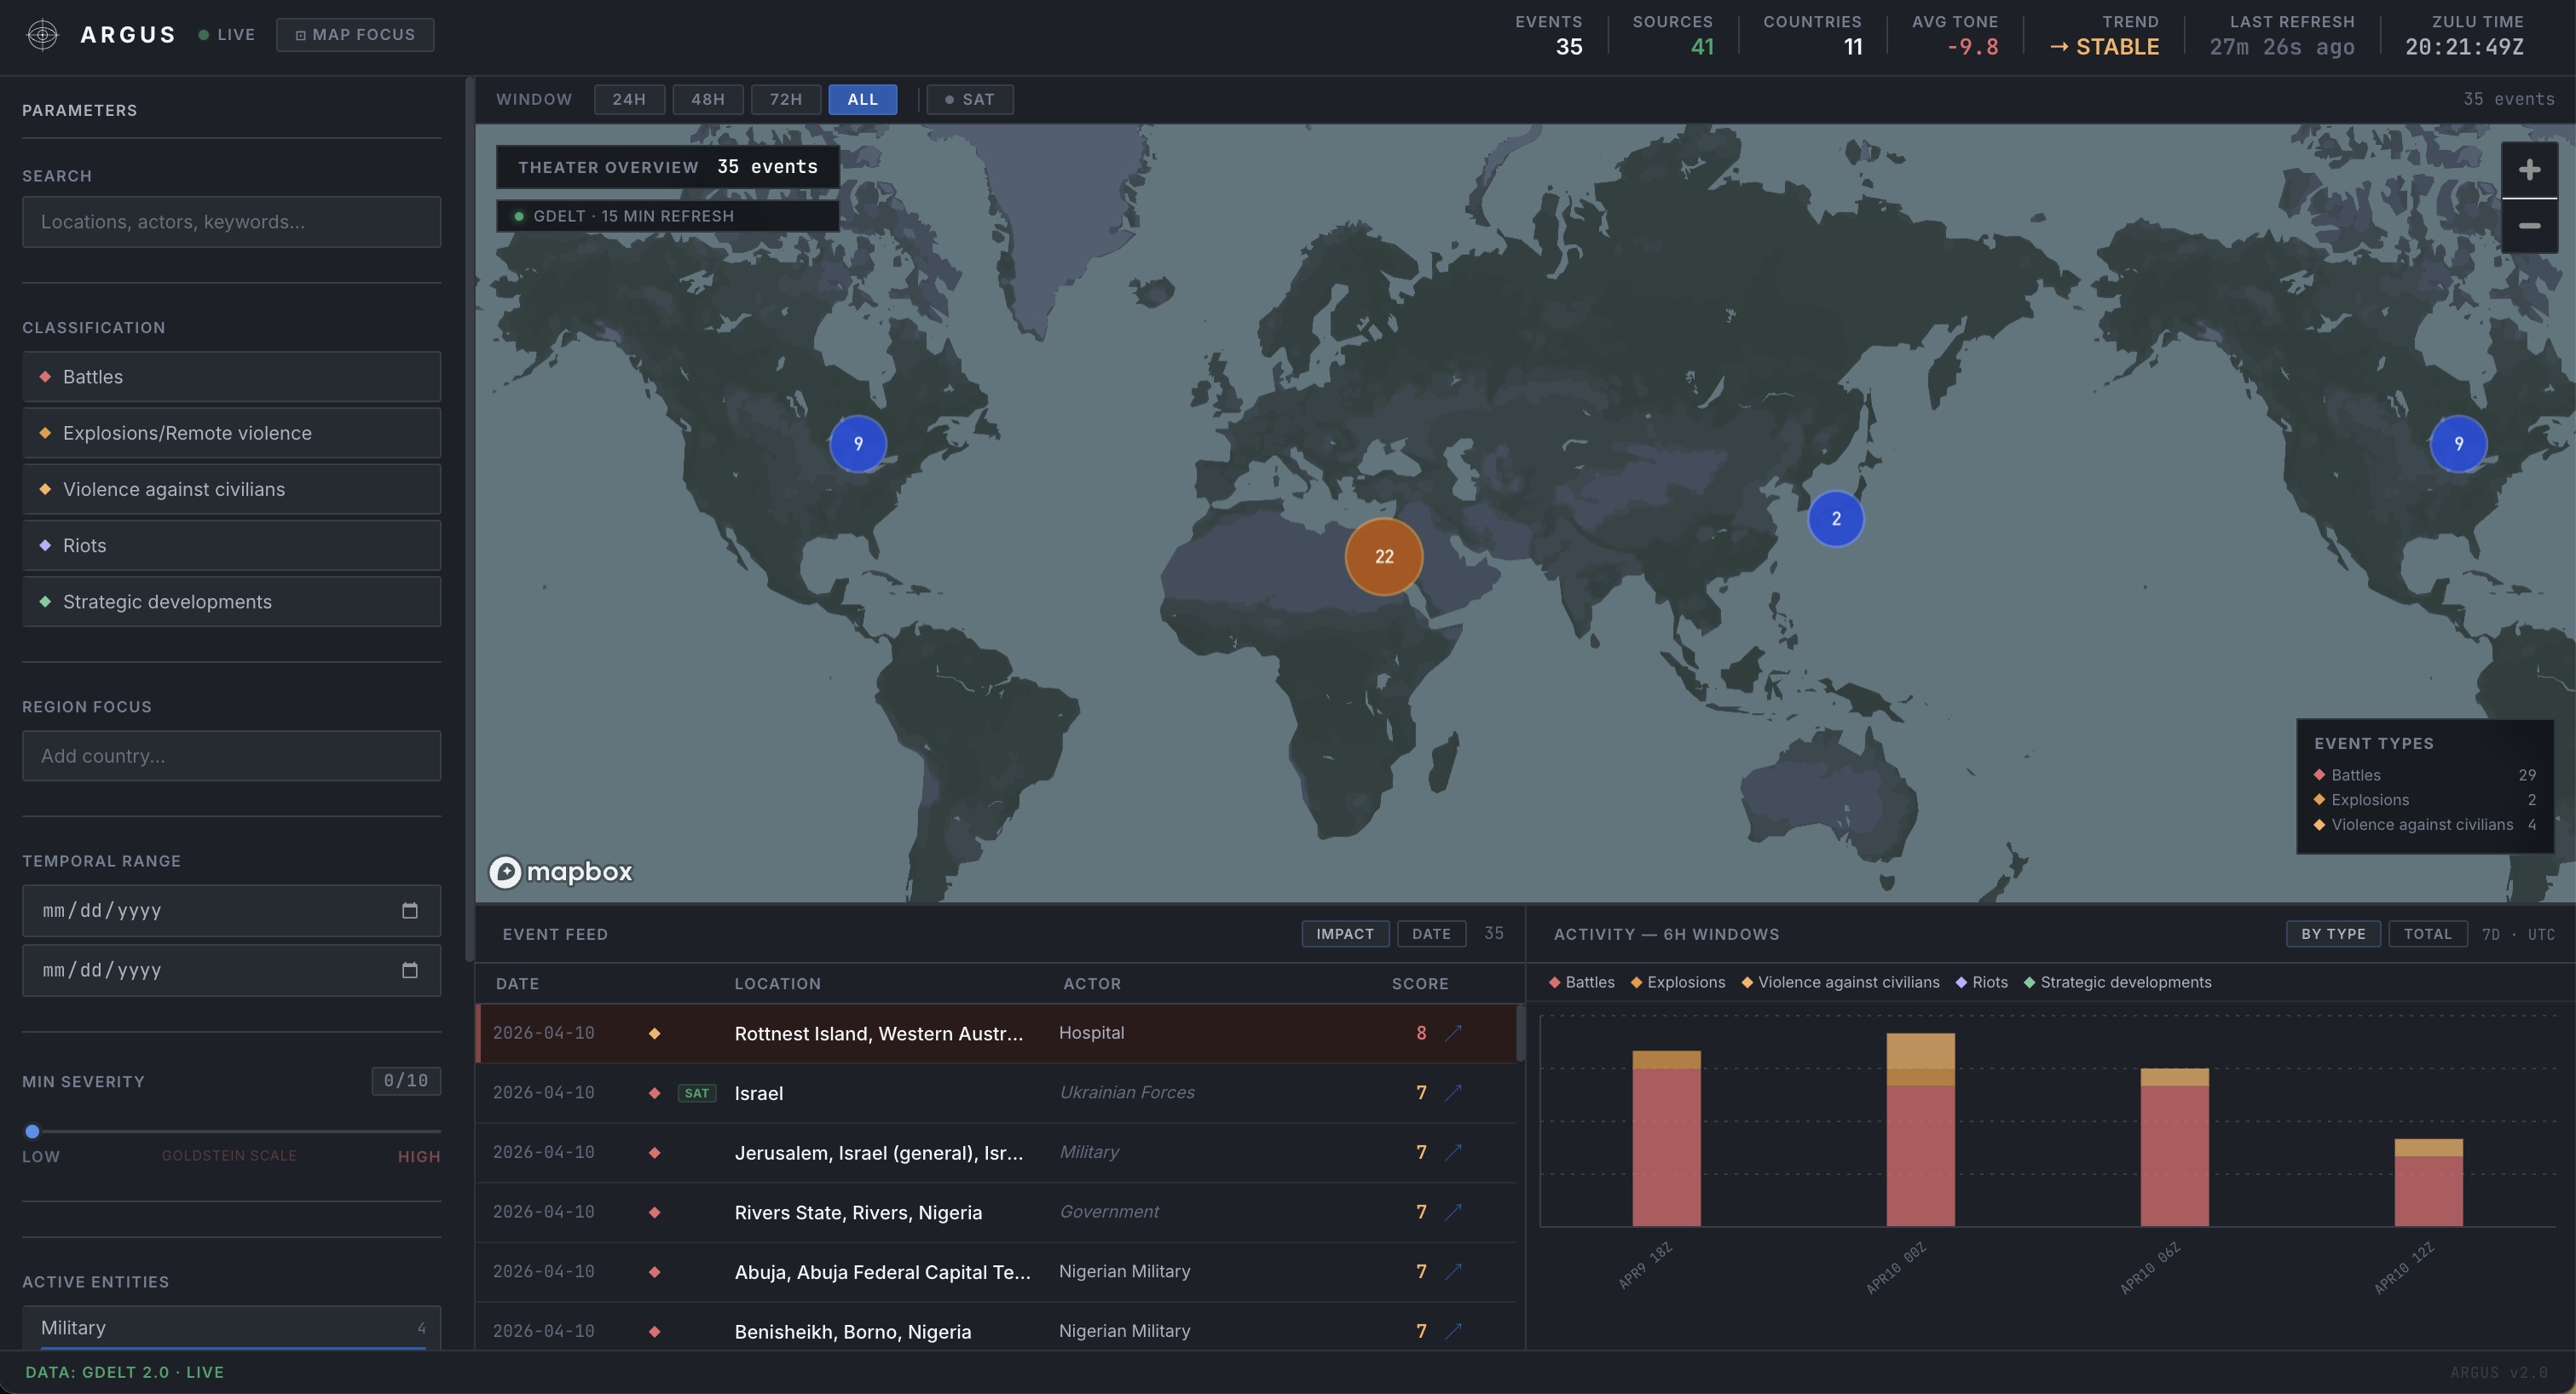2576x1394 pixels.
Task: Open link arrow for Rottnest Island event
Action: tap(1453, 1034)
